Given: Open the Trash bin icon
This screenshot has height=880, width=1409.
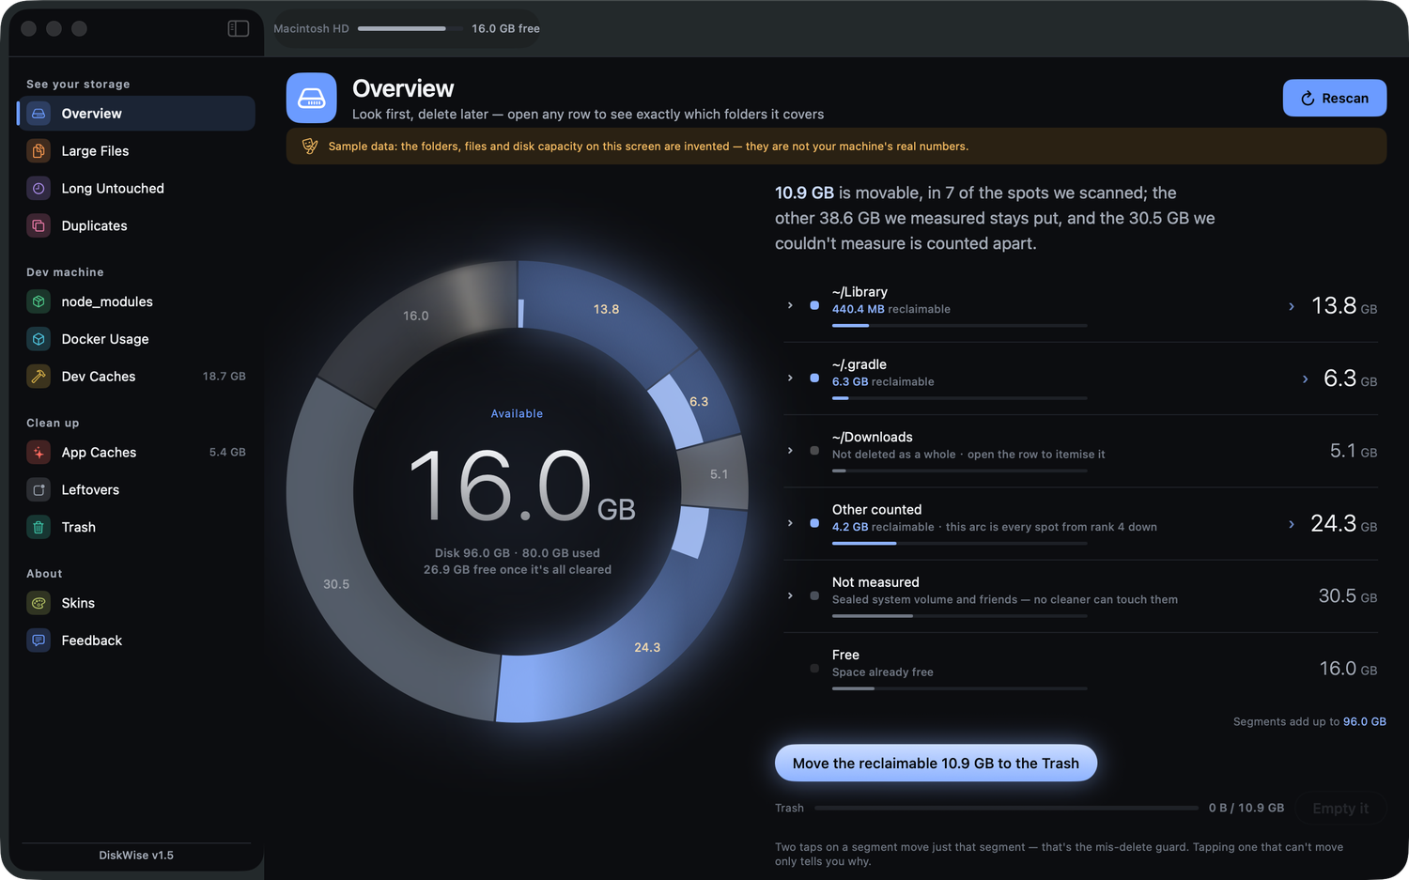Looking at the screenshot, I should pyautogui.click(x=39, y=528).
